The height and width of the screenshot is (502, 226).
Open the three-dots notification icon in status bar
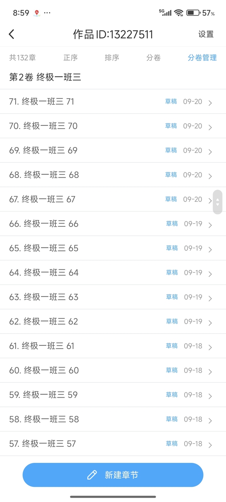point(47,13)
